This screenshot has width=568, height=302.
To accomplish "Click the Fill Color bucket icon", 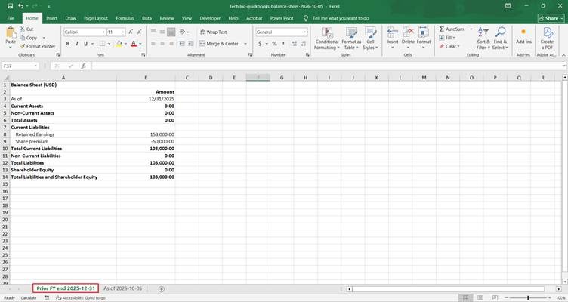I will (119, 44).
